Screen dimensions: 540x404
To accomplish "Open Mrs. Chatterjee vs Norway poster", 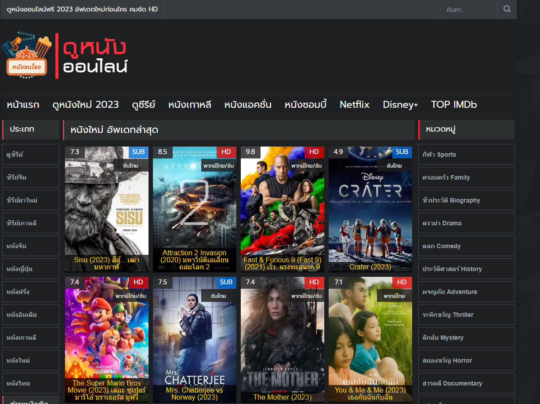I will [195, 339].
